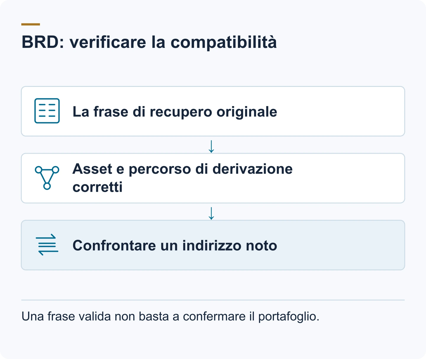Select 'Confrontare un indirizzo noto' text
Screen dimensions: 426x359
(175, 245)
